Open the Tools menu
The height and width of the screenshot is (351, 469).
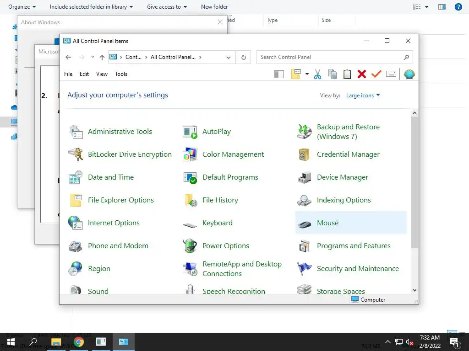click(121, 74)
